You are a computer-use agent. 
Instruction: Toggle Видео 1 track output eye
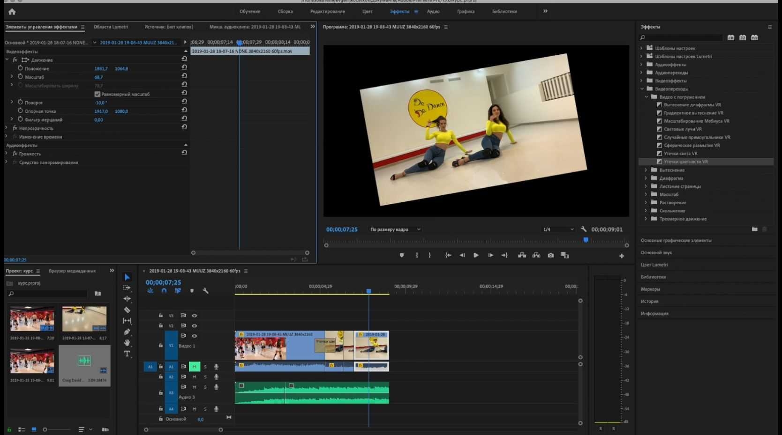[x=194, y=336]
